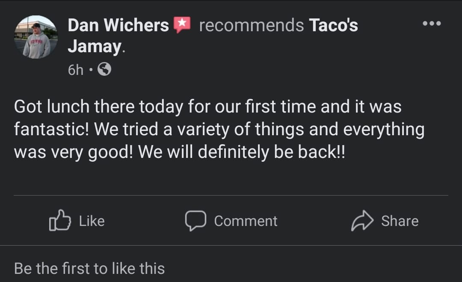Tap the speech bubble Comment icon
The image size is (462, 282).
tap(195, 220)
